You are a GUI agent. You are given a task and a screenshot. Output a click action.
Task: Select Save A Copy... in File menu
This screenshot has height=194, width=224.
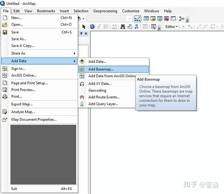click(40, 46)
